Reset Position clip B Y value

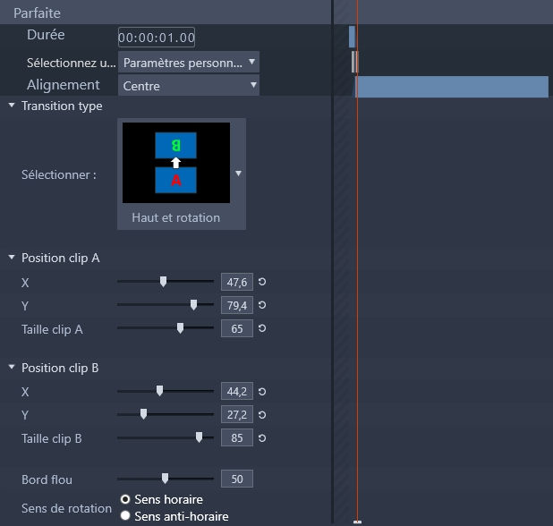(262, 414)
